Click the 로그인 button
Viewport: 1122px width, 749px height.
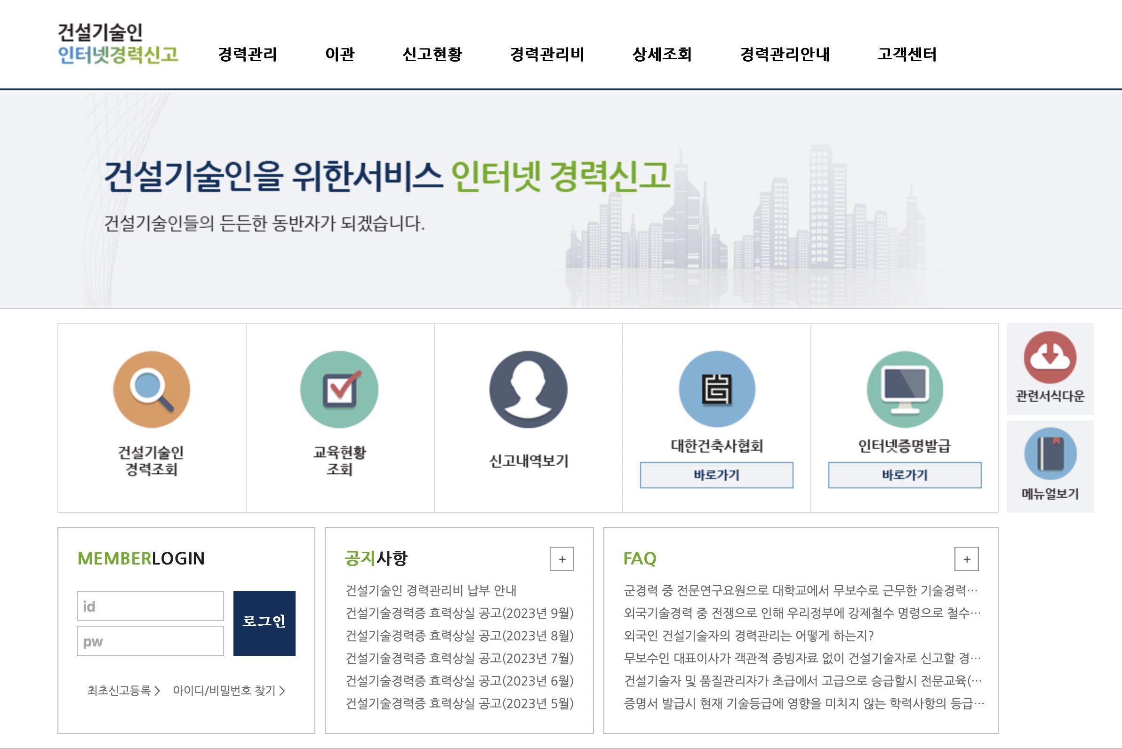tap(264, 622)
